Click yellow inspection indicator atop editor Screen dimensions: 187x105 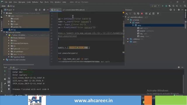pyautogui.click(x=123, y=13)
